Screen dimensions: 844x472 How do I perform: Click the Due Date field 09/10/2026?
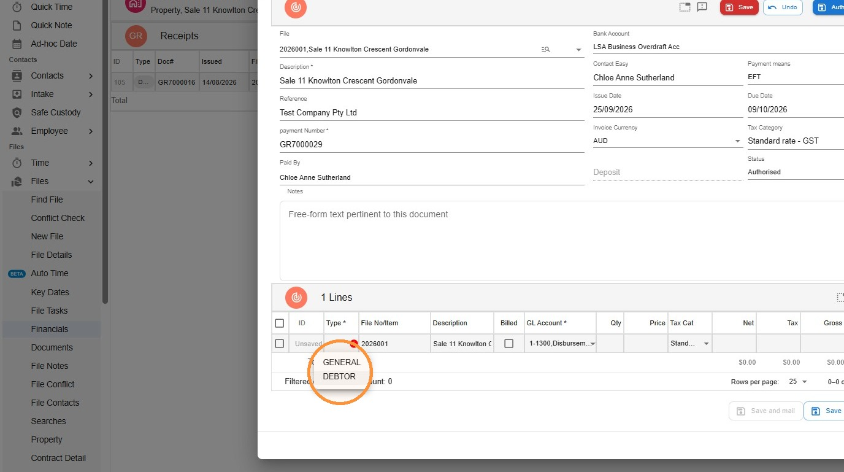[x=796, y=110]
